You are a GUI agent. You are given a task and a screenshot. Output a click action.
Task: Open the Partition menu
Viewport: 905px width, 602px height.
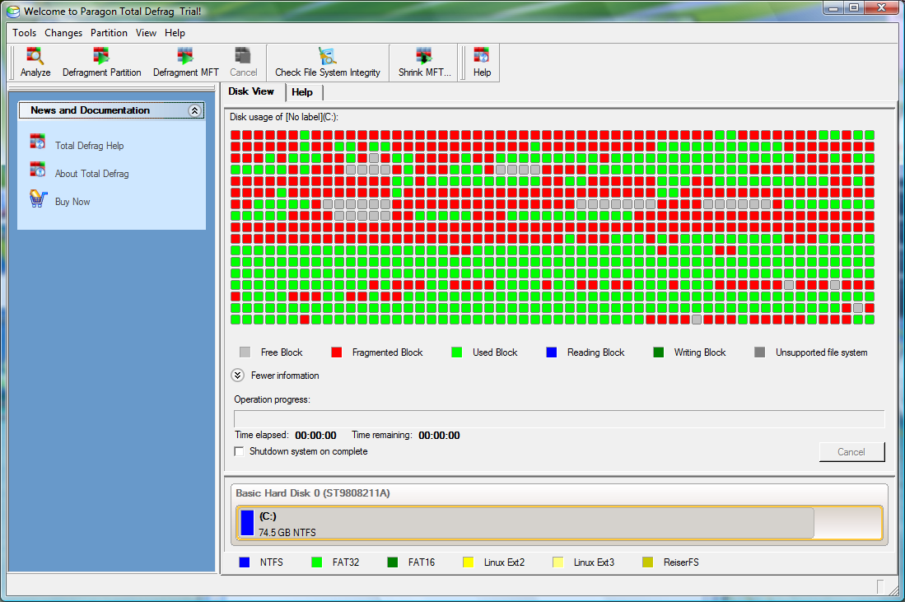click(x=109, y=33)
